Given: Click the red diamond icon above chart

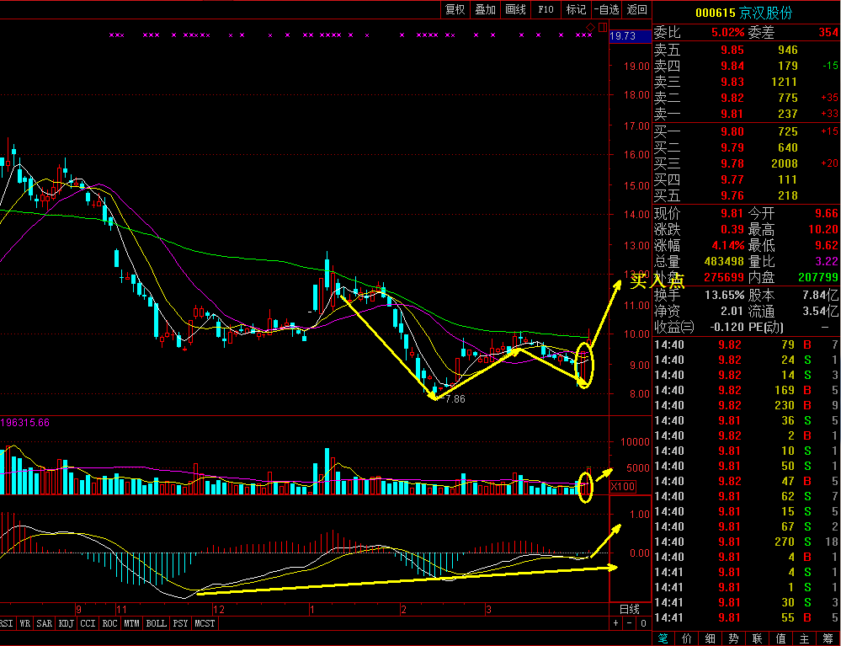Looking at the screenshot, I should tap(590, 28).
